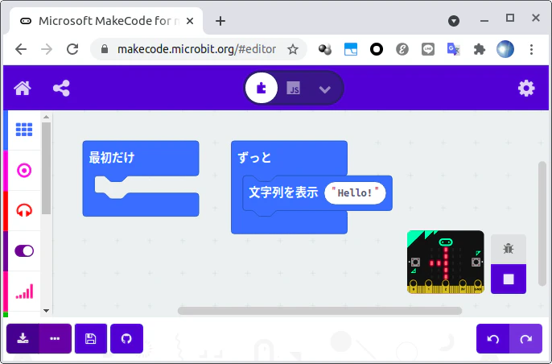The width and height of the screenshot is (552, 364).
Task: Click button B on micro:bit simulator
Action: click(476, 263)
